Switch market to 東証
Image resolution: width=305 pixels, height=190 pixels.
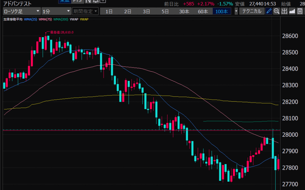64,1
